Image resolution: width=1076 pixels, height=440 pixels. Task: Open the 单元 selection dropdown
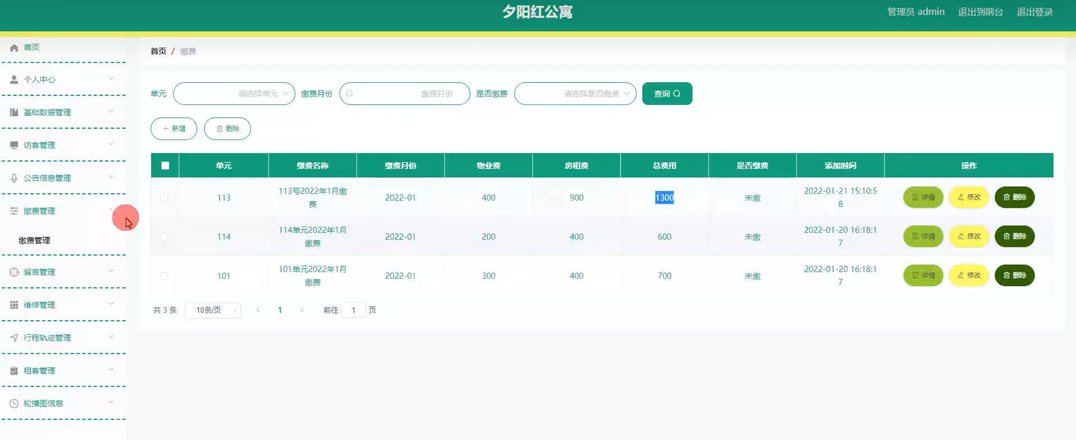234,93
